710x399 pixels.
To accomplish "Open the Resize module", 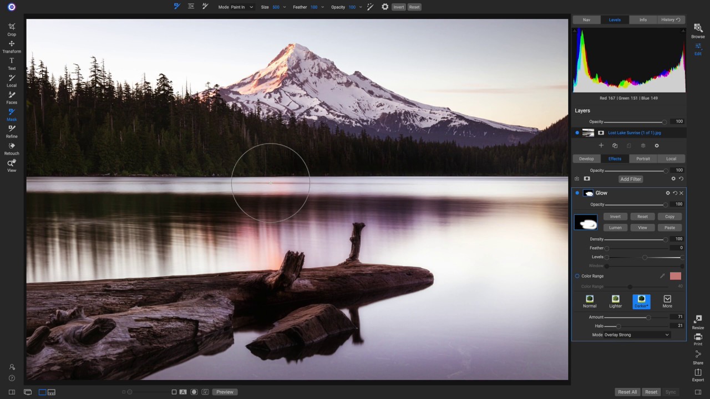I will 698,322.
